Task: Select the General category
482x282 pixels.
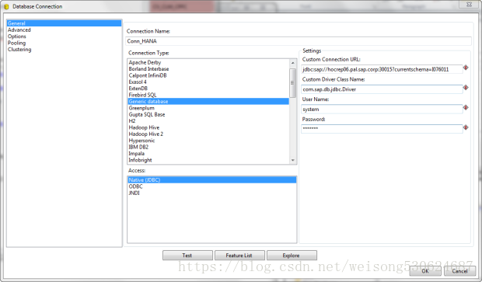Action: pos(64,23)
